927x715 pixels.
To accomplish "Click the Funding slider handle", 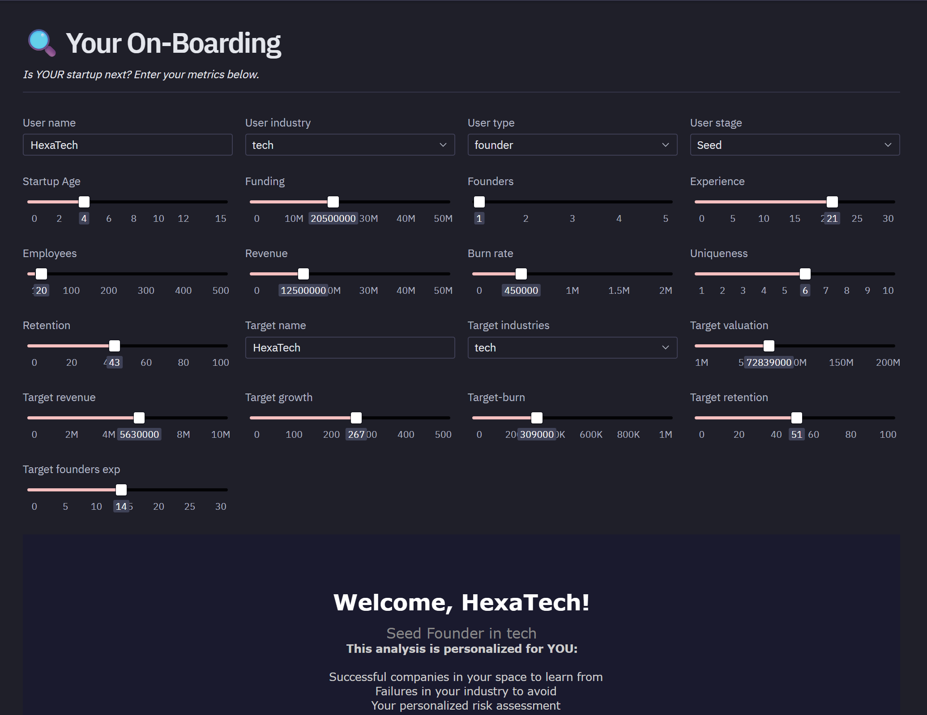I will point(333,202).
